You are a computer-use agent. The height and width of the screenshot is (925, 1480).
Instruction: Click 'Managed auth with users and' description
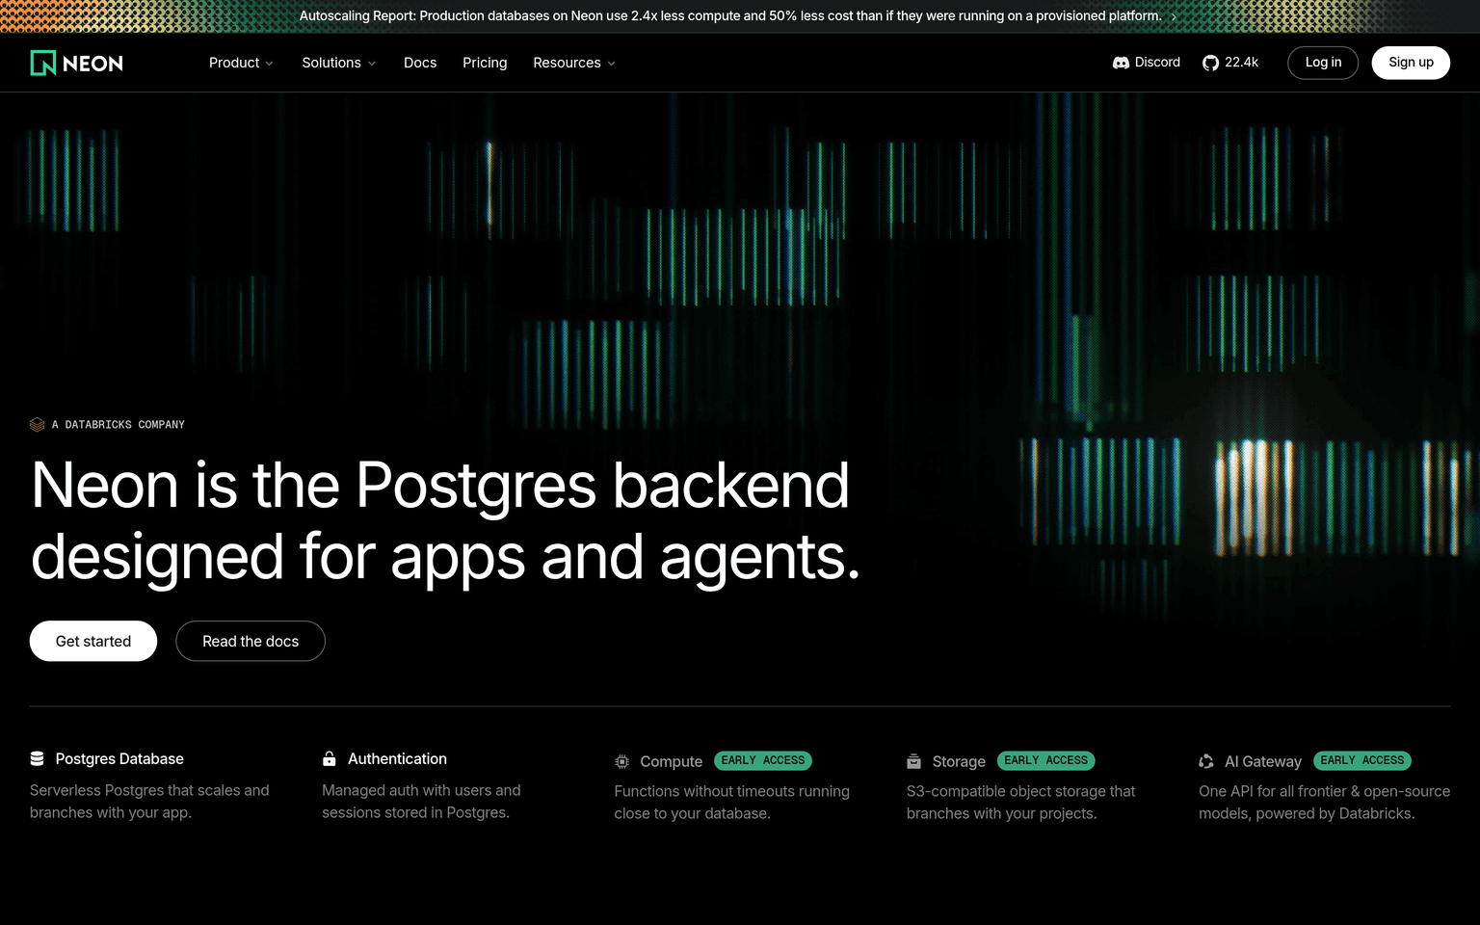(x=421, y=790)
